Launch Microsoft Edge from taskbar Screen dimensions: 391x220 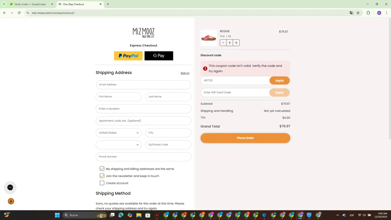click(121, 215)
